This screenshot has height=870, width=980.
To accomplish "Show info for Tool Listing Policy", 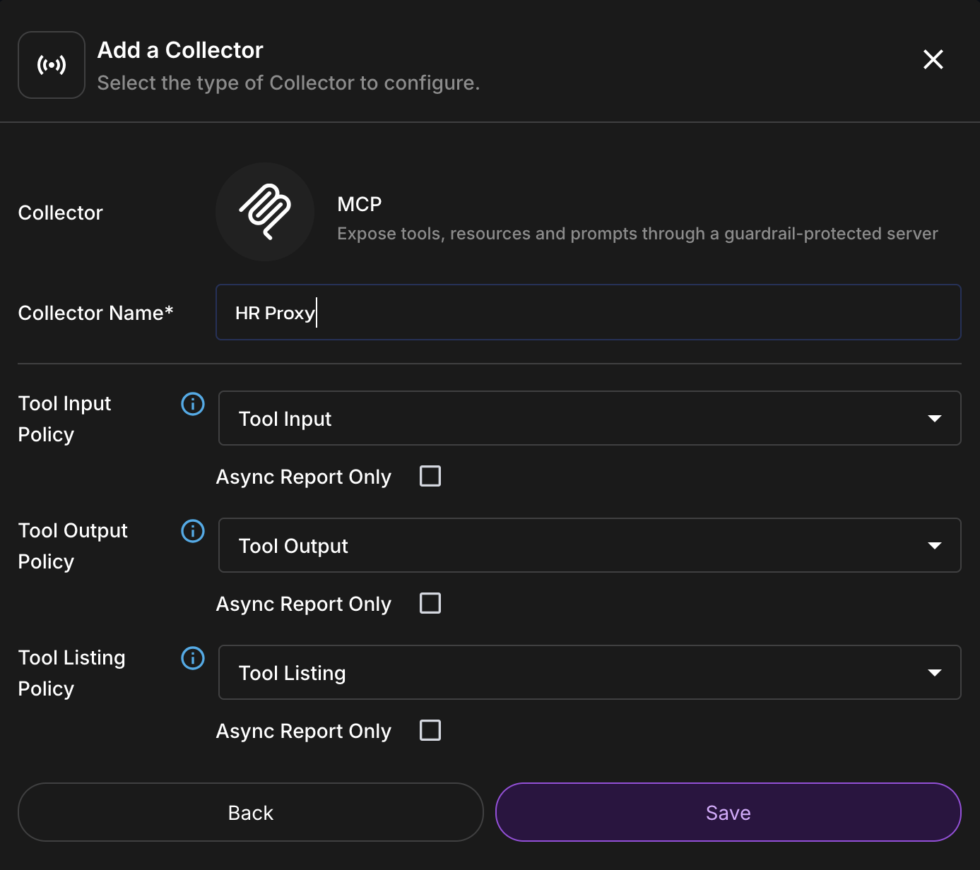I will [x=193, y=658].
